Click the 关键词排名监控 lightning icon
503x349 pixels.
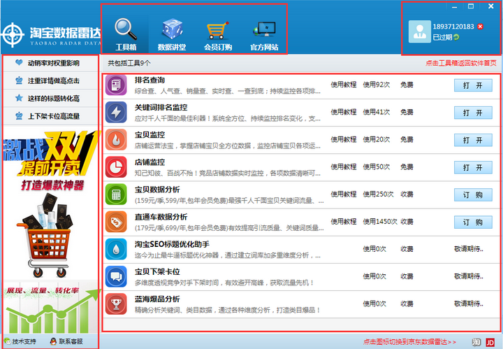(115, 112)
